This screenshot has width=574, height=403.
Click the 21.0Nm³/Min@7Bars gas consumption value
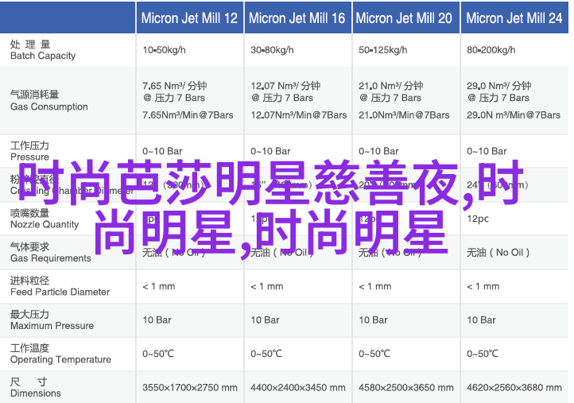tap(404, 115)
